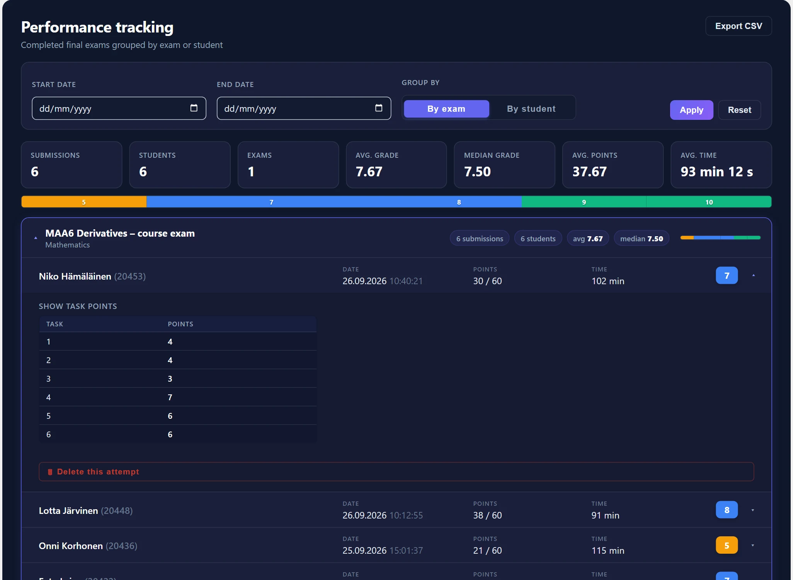The height and width of the screenshot is (580, 793).
Task: Select the Lotta Järvinen (20448) row name
Action: click(x=86, y=511)
